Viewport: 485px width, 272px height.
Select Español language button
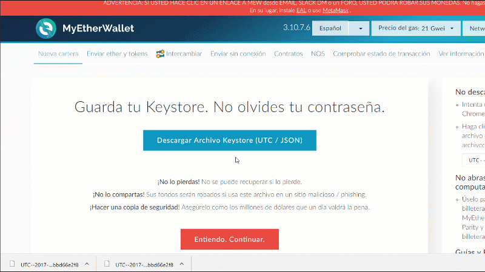click(330, 28)
